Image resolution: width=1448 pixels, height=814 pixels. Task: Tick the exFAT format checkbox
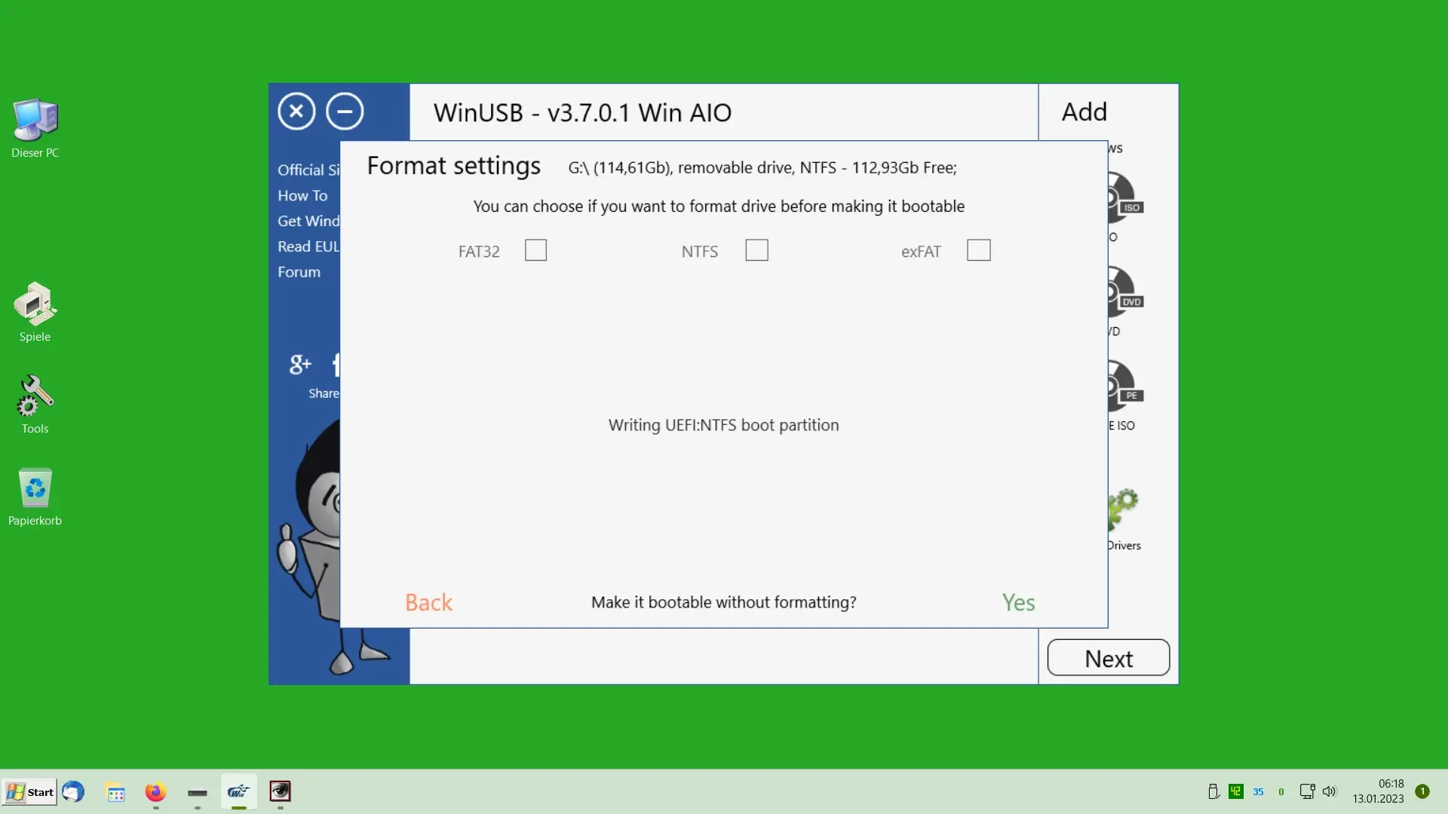[x=978, y=250]
